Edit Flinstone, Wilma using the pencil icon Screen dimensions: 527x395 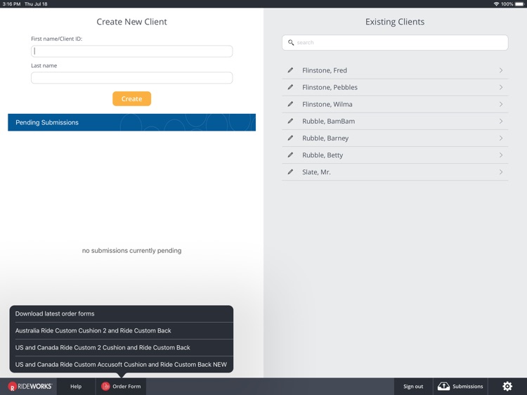pos(290,104)
